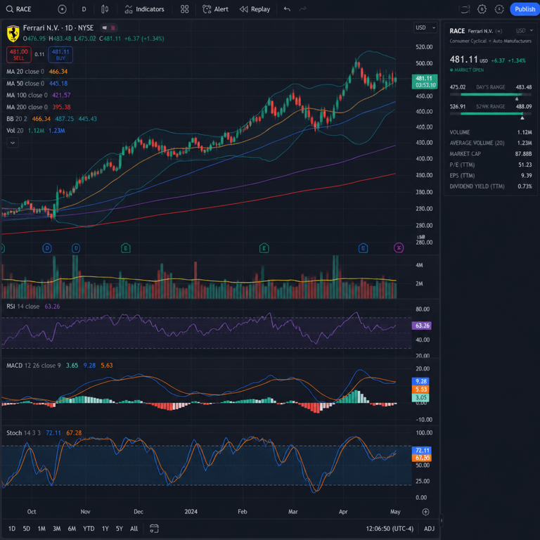Open the D interval dropdown

(x=84, y=9)
